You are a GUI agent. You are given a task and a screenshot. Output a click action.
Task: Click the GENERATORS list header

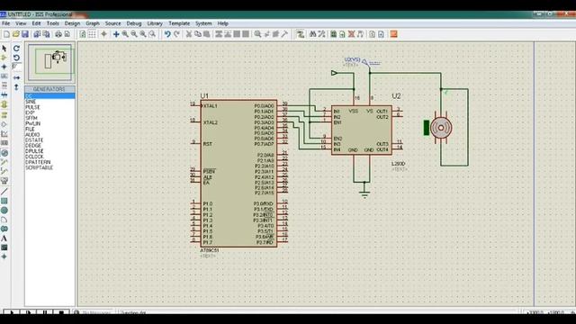click(x=49, y=89)
